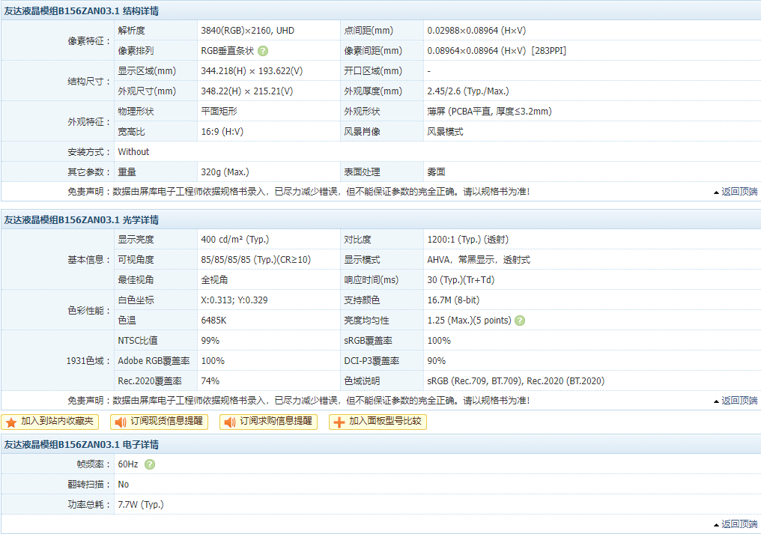Subscribe to 订阅现货信息提醒 stock alerts
The width and height of the screenshot is (761, 534).
pos(160,422)
